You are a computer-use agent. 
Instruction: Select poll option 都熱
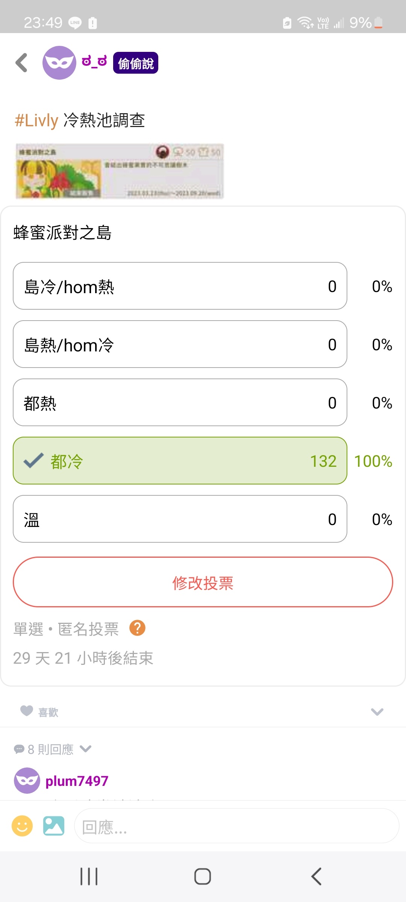pos(180,403)
